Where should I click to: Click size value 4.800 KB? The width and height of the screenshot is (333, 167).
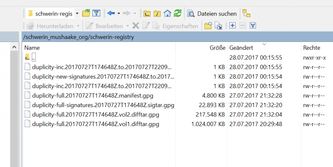[x=213, y=95]
